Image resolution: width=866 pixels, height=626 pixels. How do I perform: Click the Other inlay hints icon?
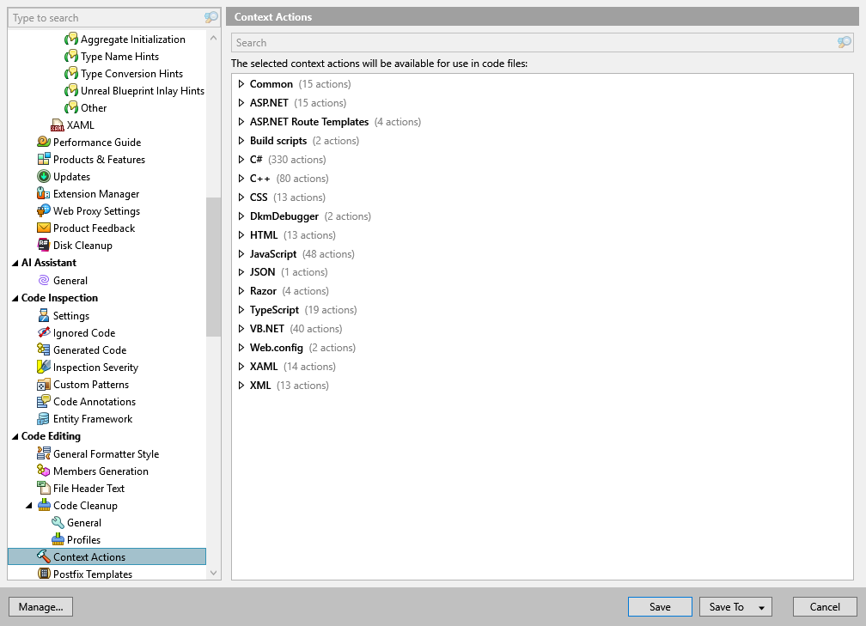click(x=70, y=107)
